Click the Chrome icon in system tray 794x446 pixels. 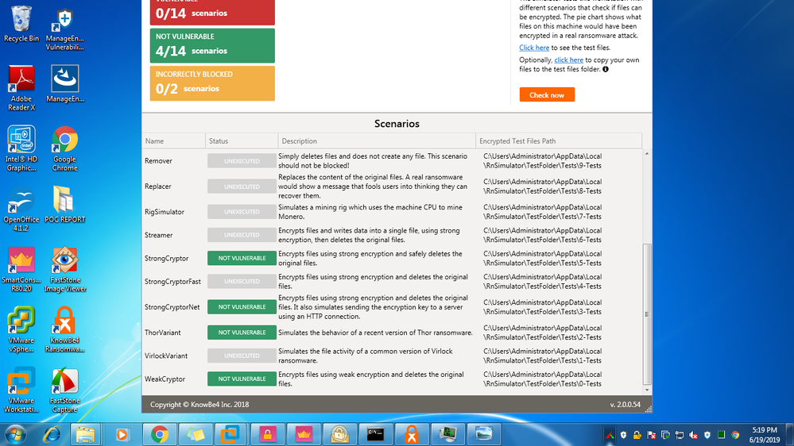pyautogui.click(x=735, y=435)
